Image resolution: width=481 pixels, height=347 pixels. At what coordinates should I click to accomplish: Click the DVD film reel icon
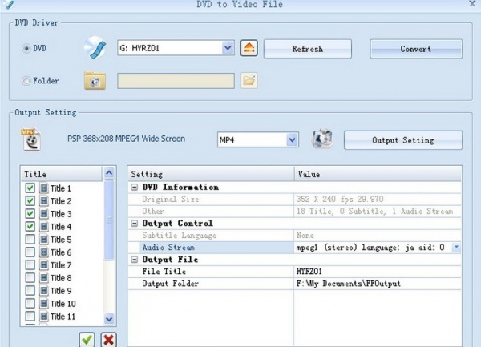pyautogui.click(x=95, y=49)
